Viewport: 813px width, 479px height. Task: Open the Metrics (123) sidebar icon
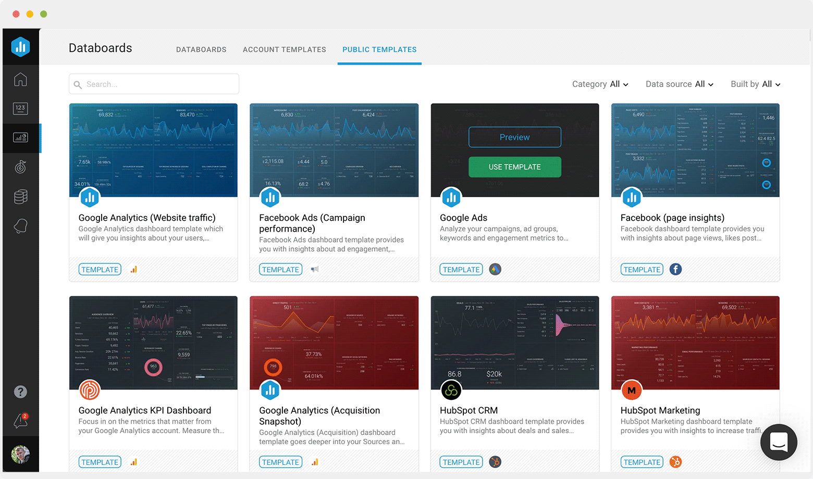(x=20, y=108)
